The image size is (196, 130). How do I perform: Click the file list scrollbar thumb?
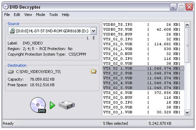[187, 45]
